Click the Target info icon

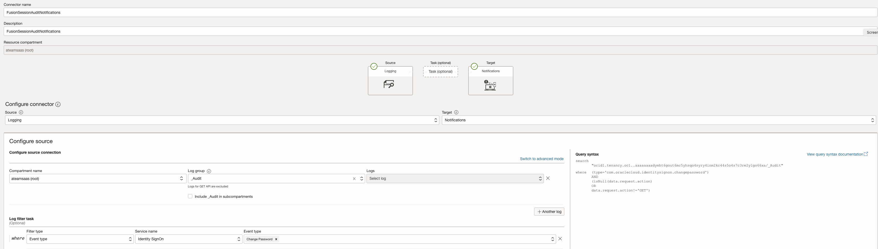tap(456, 112)
